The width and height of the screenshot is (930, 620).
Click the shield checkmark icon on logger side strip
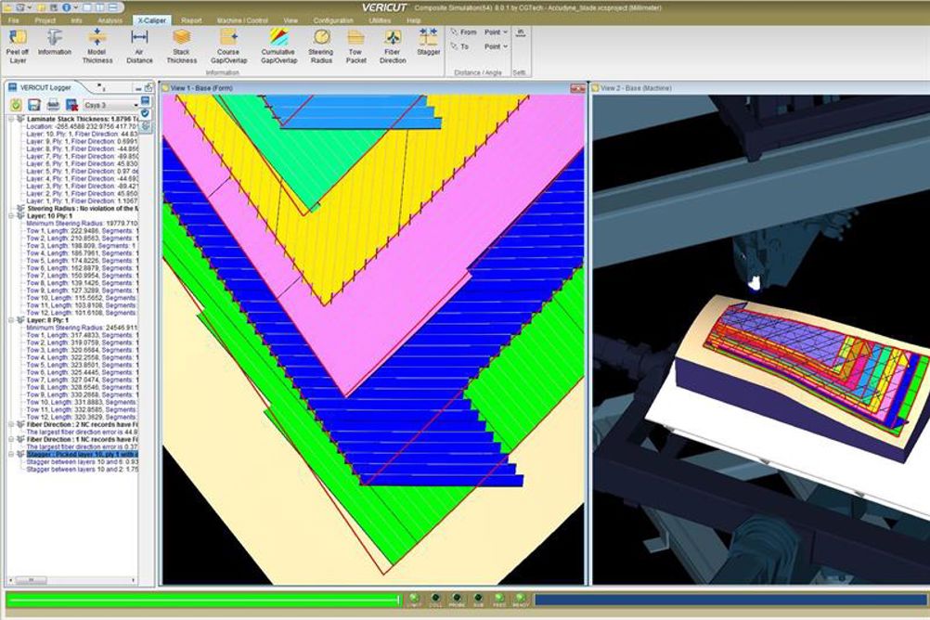pyautogui.click(x=146, y=113)
